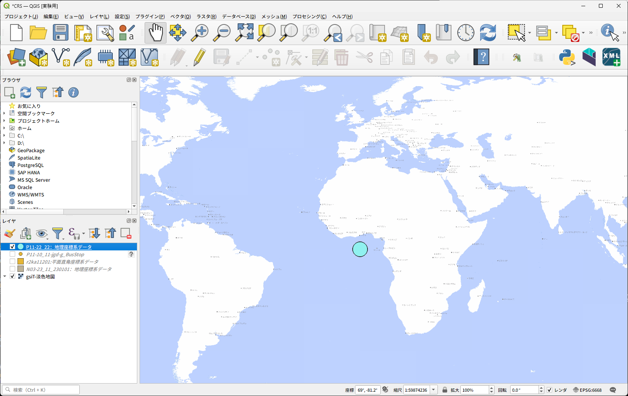The height and width of the screenshot is (396, 628).
Task: Open the scale 縮尺 dropdown
Action: 434,390
